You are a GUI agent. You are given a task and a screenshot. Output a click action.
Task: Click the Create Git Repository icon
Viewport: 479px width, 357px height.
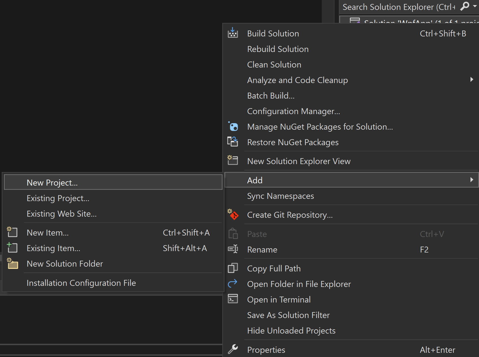(233, 214)
